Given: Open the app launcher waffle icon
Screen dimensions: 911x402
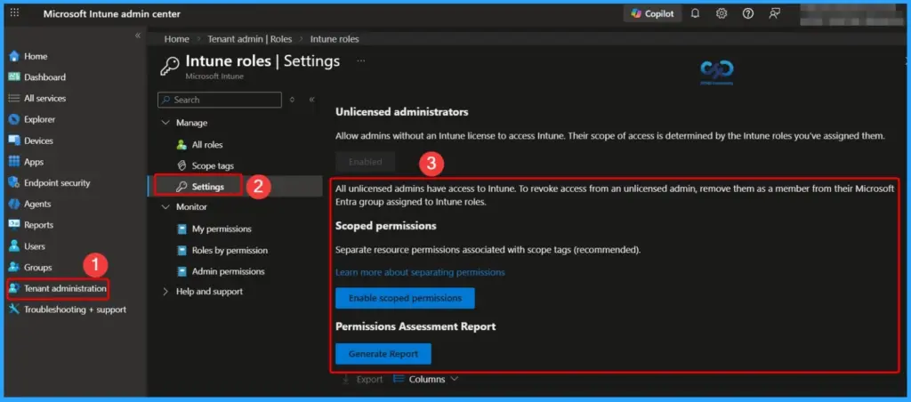Looking at the screenshot, I should [14, 12].
